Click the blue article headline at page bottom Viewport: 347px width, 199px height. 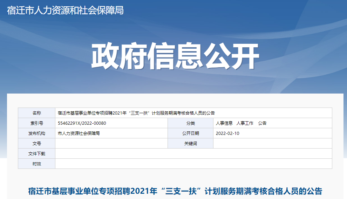click(175, 191)
